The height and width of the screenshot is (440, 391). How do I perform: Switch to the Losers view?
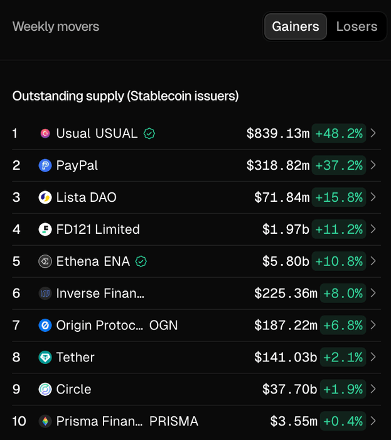(x=356, y=26)
